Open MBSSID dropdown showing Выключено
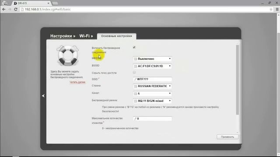The height and width of the screenshot is (157, 280). pyautogui.click(x=152, y=59)
